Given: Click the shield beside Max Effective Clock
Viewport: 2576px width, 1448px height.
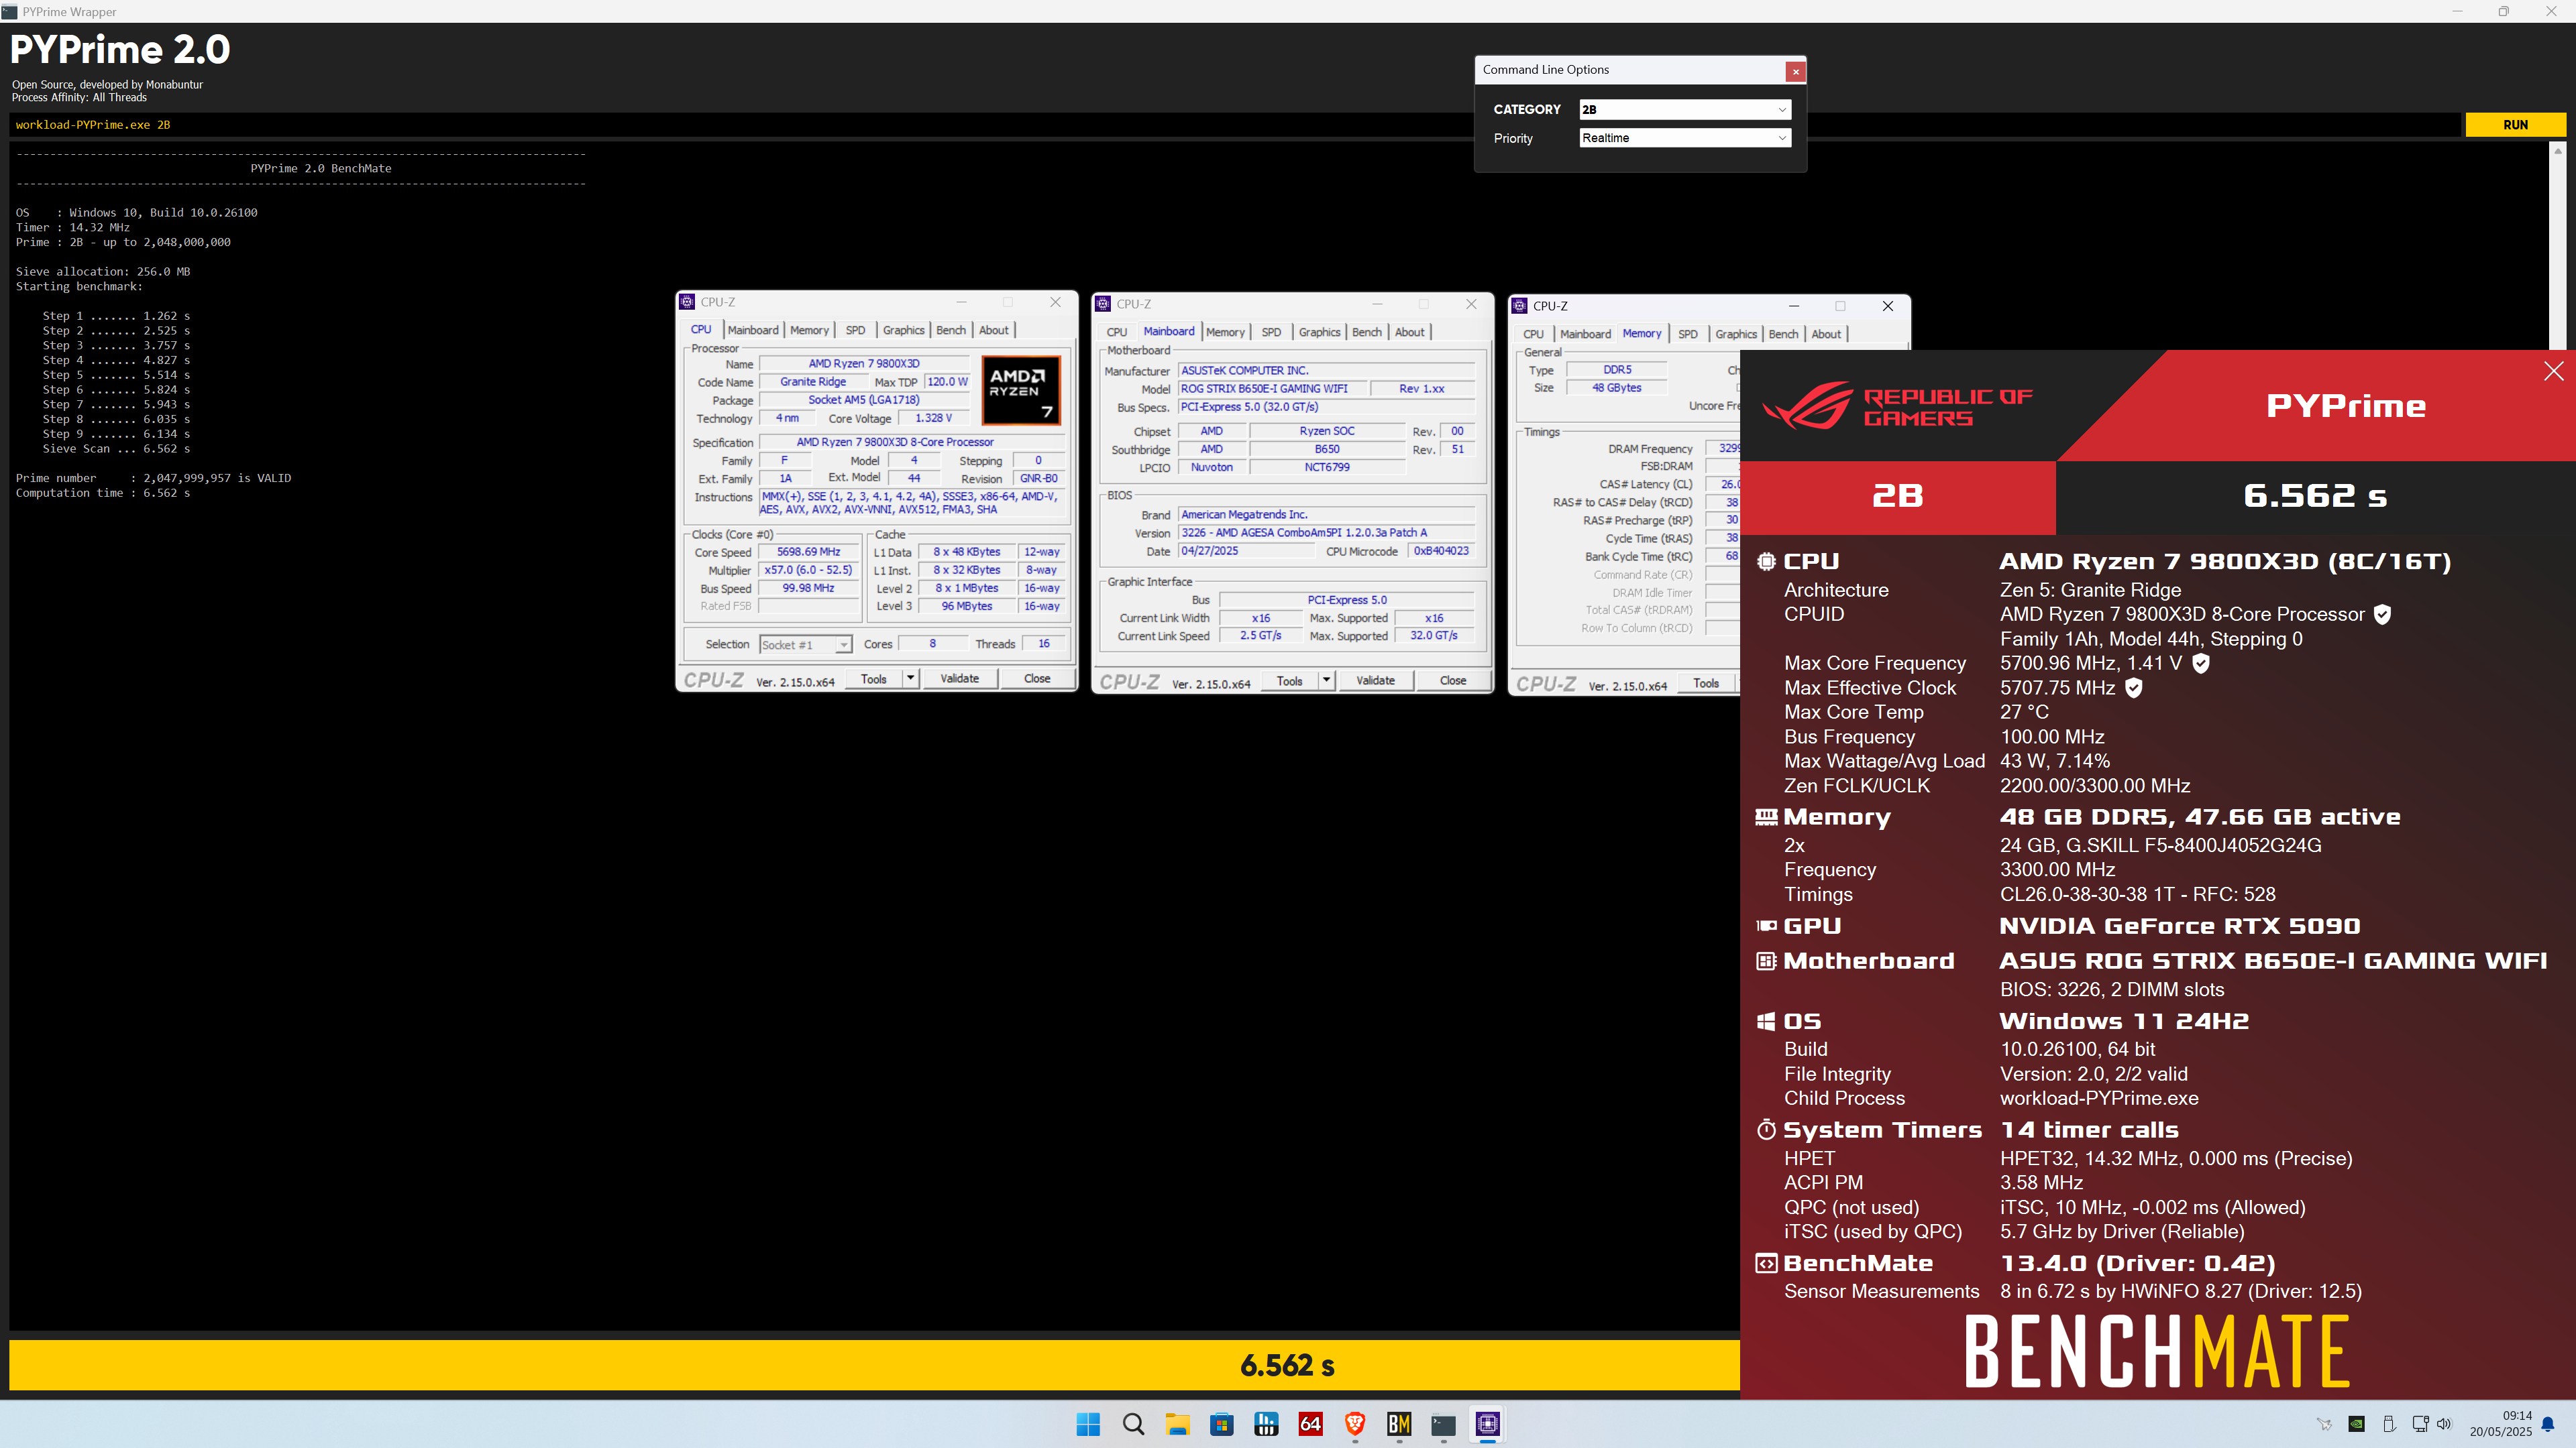Looking at the screenshot, I should pos(2133,688).
